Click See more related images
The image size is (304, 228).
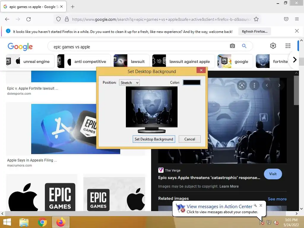277,199
